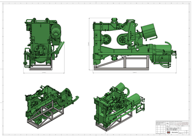193x136 pixels.
Task: Select the bottom-right isometric view of the assembly
Action: pos(119,106)
